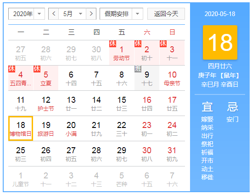Click the 2020-05-18 date header
The image size is (252, 194).
tap(220, 14)
